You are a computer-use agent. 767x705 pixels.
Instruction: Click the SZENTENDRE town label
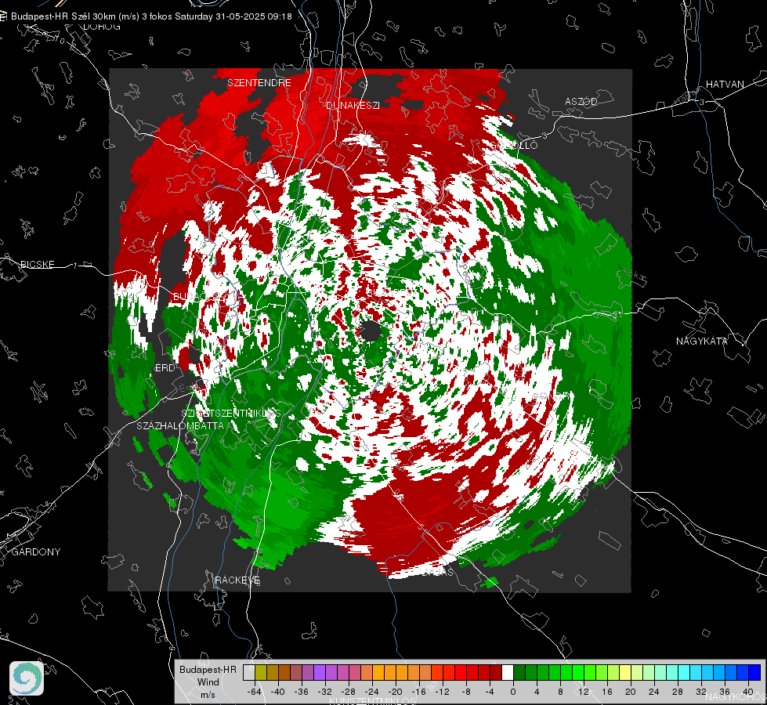pos(259,83)
